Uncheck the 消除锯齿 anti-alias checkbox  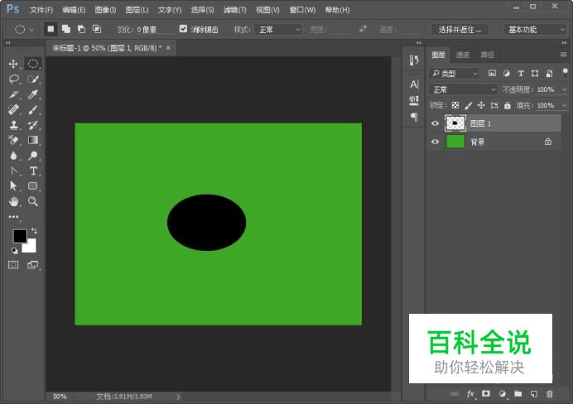point(183,29)
